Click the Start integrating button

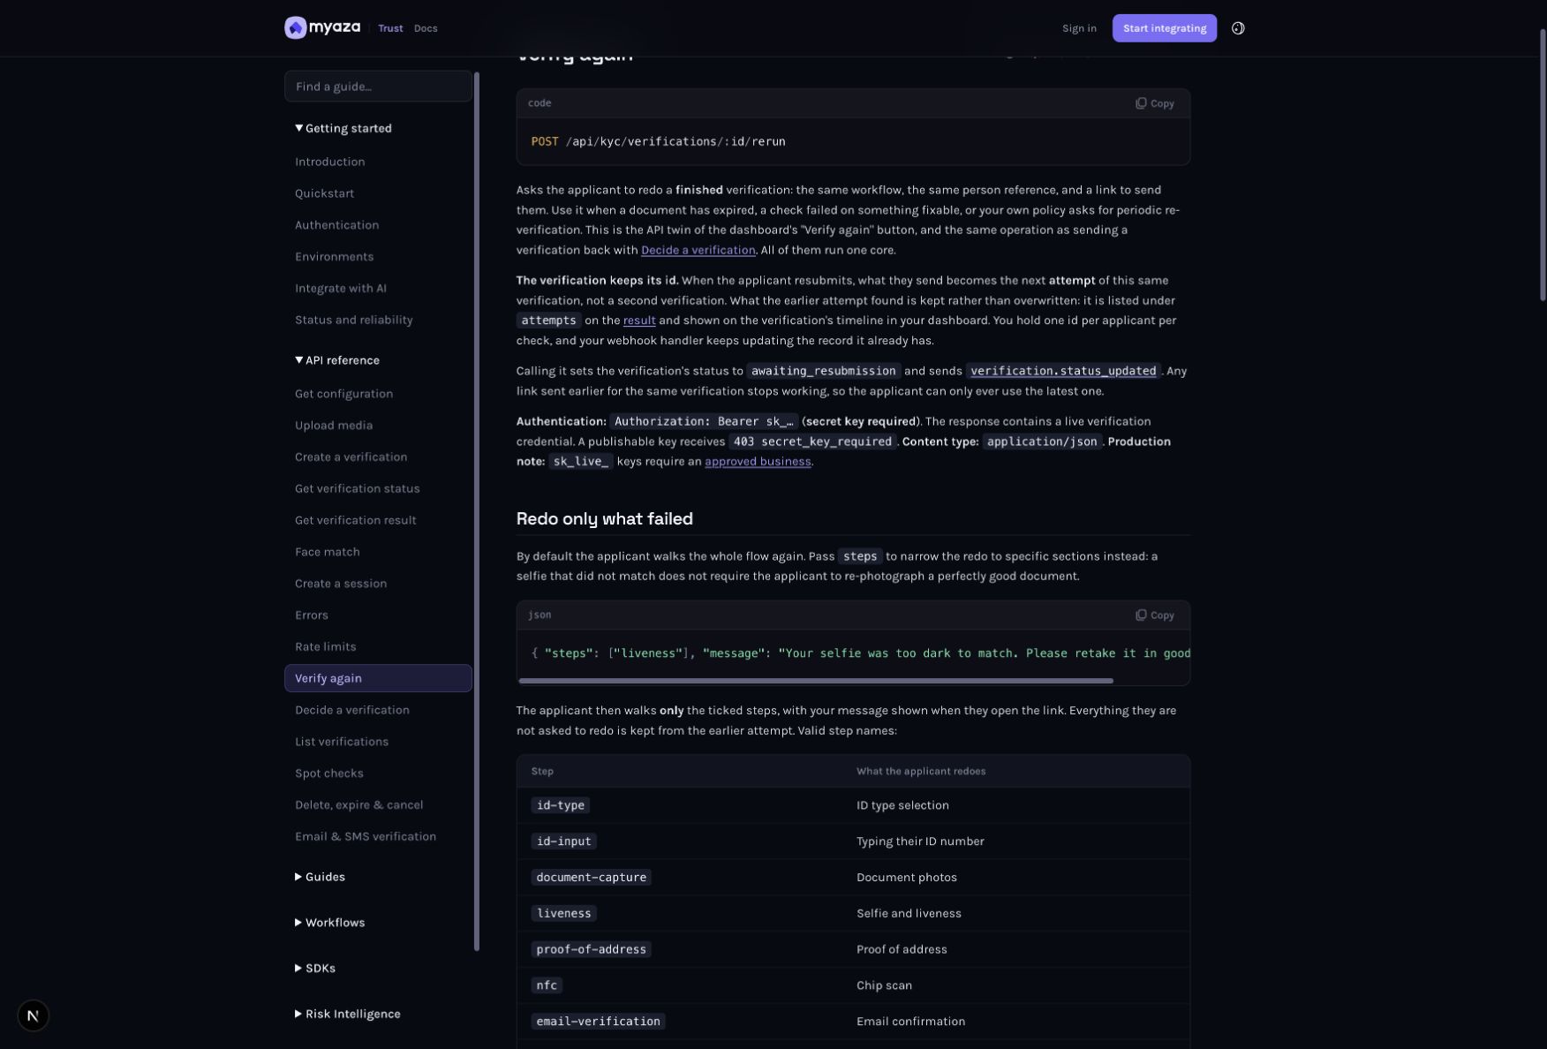pos(1165,28)
